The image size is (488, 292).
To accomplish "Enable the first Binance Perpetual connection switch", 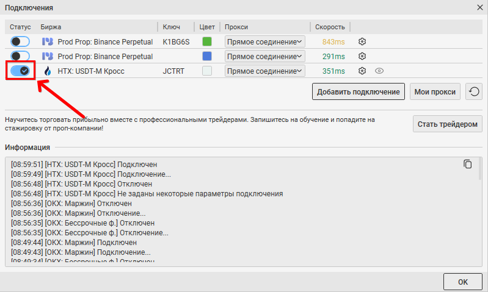I will 20,41.
